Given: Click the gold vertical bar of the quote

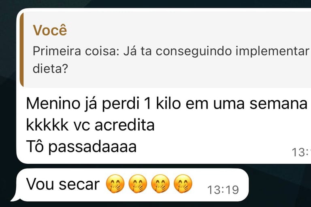Looking at the screenshot, I should click(22, 49).
